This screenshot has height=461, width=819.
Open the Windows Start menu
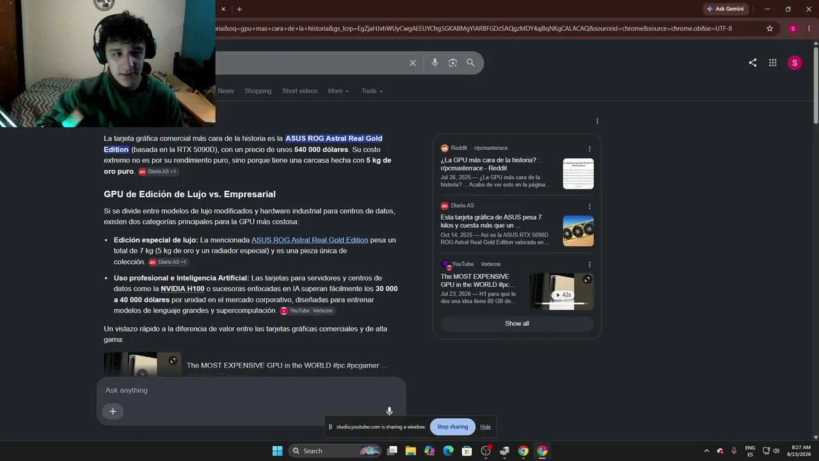pos(277,451)
